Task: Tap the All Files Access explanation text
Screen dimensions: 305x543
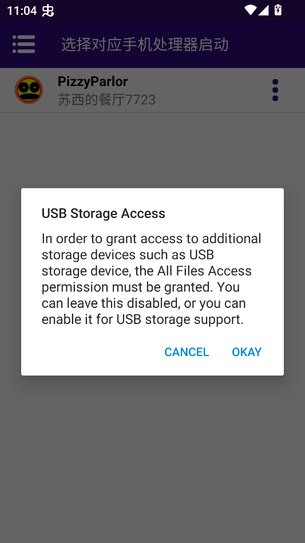Action: (151, 279)
